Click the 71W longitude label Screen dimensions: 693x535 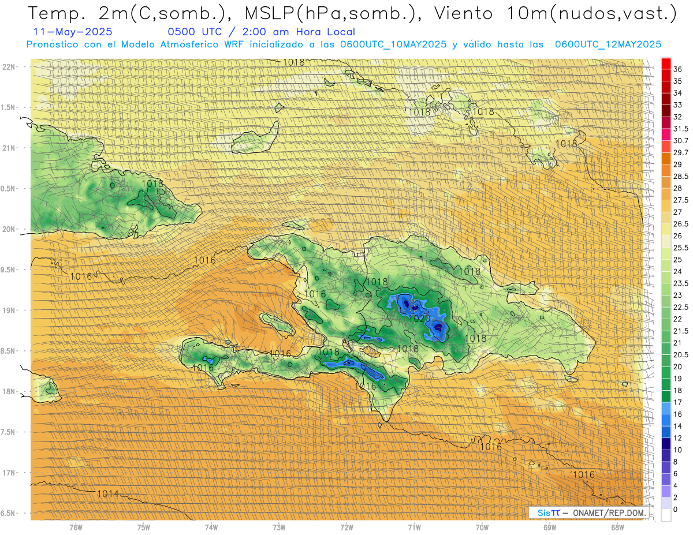point(414,527)
